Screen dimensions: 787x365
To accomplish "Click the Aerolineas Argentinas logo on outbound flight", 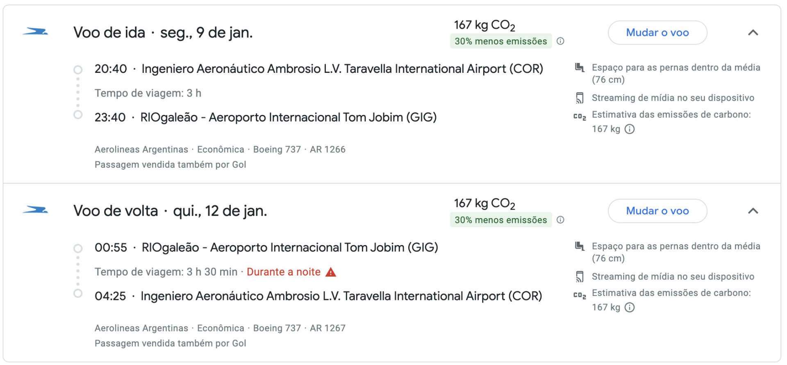I will (35, 32).
